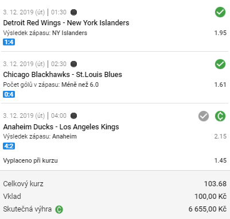The image size is (230, 219).
Task: Click the green checkmark for Chicago Blackhawks match
Action: click(220, 64)
